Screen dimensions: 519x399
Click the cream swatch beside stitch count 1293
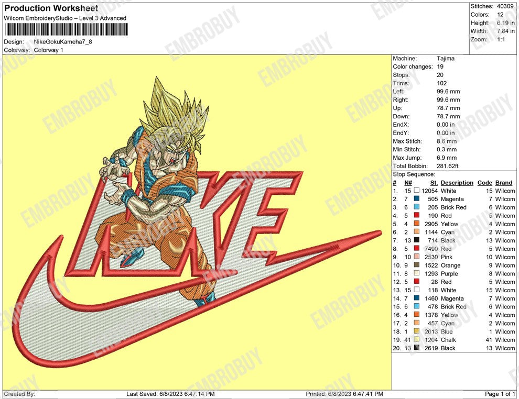(x=416, y=273)
